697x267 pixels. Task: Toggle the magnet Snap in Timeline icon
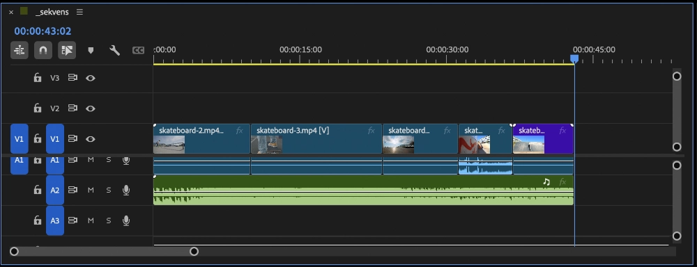pyautogui.click(x=43, y=51)
